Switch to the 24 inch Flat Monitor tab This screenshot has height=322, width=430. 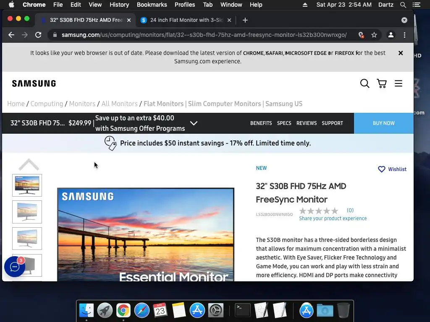[x=186, y=20]
